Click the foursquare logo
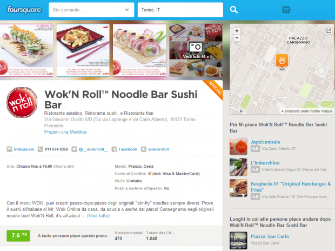 coord(24,10)
